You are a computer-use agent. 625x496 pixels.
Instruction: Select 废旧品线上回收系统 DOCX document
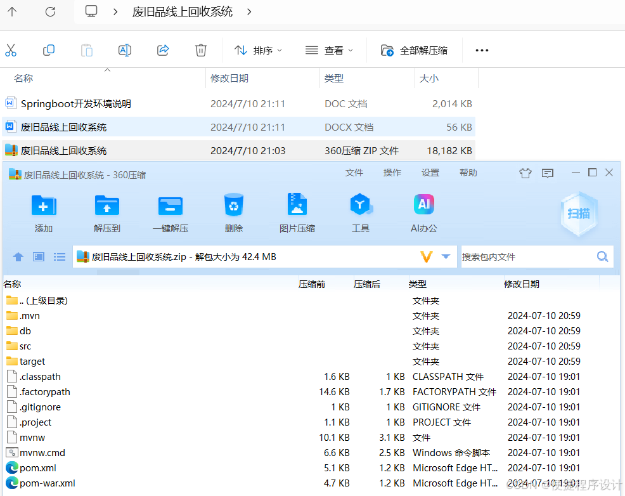click(x=238, y=127)
